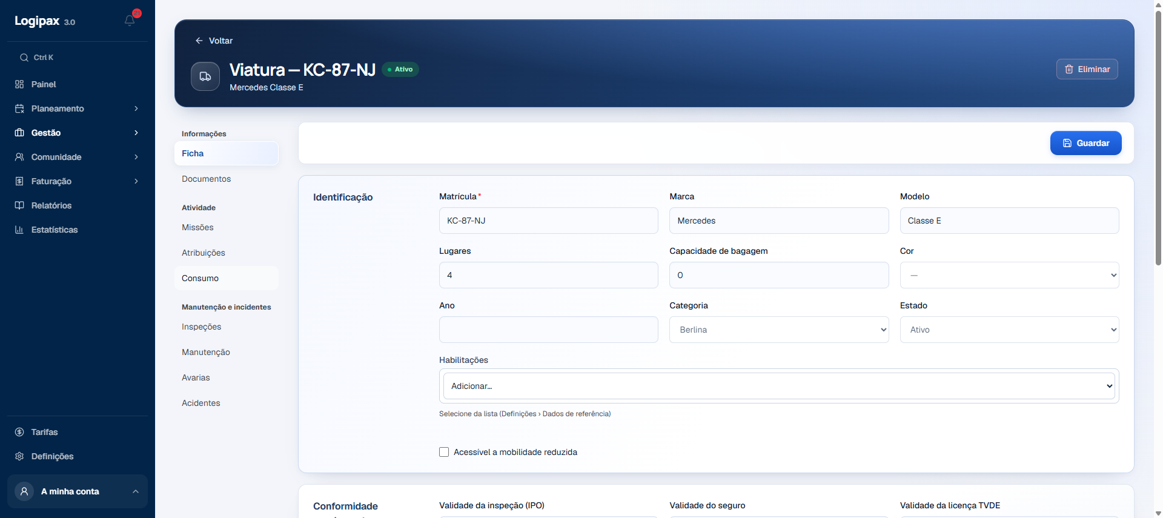Open the Estado dropdown showing Ativo
This screenshot has width=1163, height=518.
[1009, 330]
